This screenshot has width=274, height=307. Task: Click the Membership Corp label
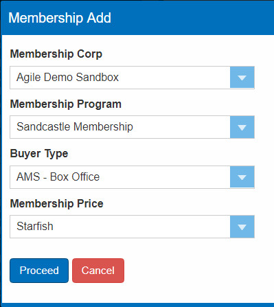pos(56,54)
